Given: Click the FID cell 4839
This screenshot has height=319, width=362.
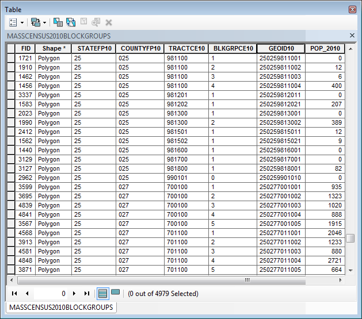Looking at the screenshot, I should pyautogui.click(x=25, y=205).
